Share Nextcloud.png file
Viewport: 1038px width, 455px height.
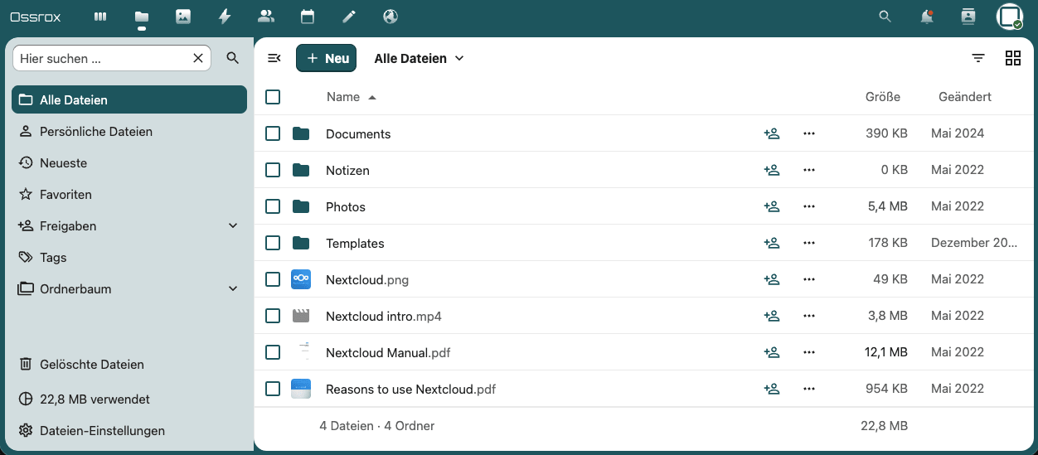click(772, 279)
